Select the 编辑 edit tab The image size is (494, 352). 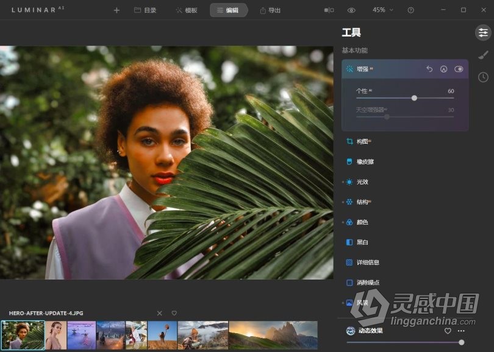229,10
